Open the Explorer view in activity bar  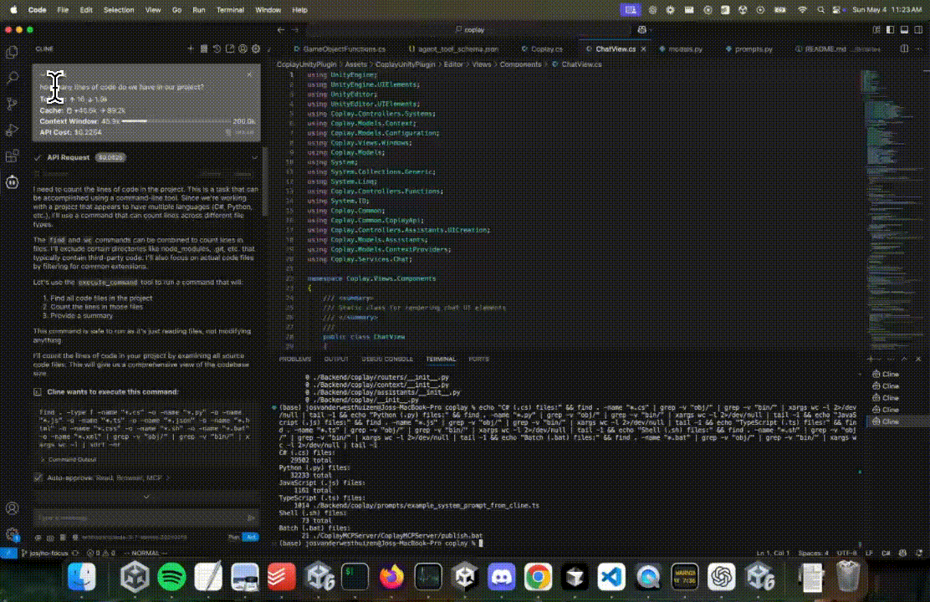(x=12, y=52)
